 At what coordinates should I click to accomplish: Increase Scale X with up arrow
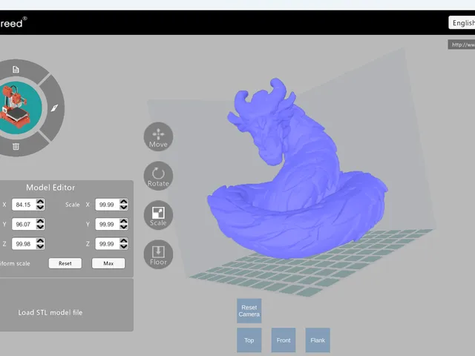tap(124, 202)
